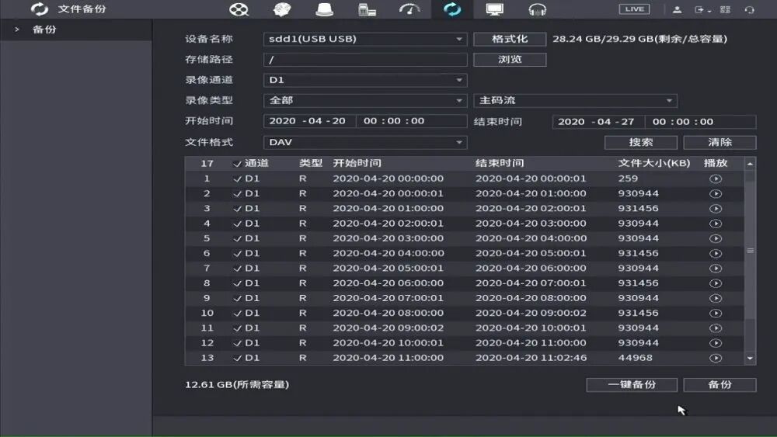The image size is (777, 437).
Task: Toggle checkbox for row 5
Action: 237,239
